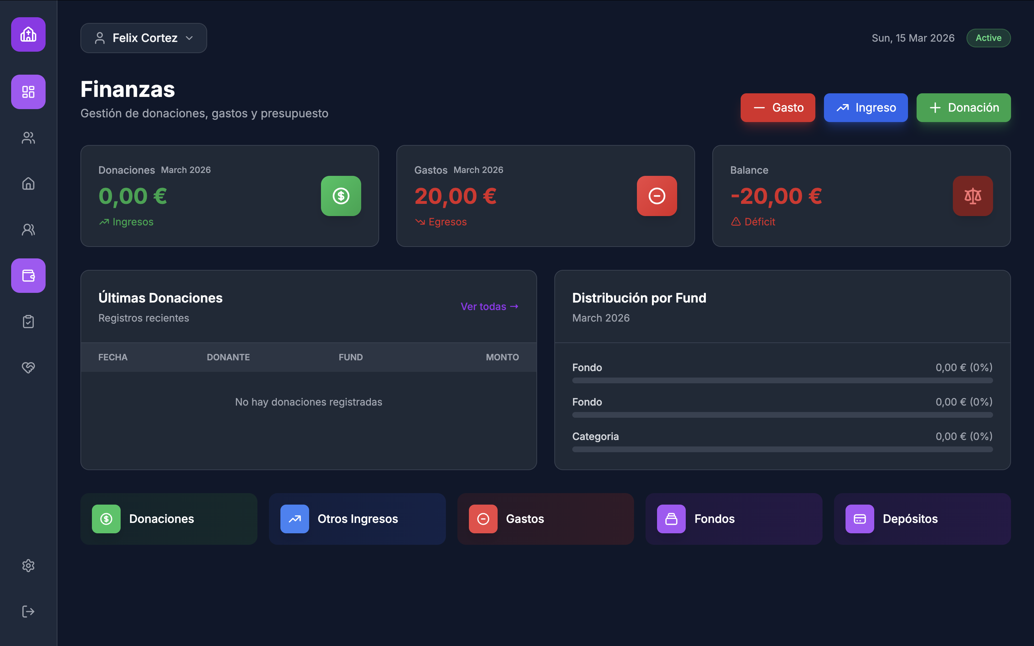
Task: Open the clipboard check icon in the sidebar
Action: point(28,321)
